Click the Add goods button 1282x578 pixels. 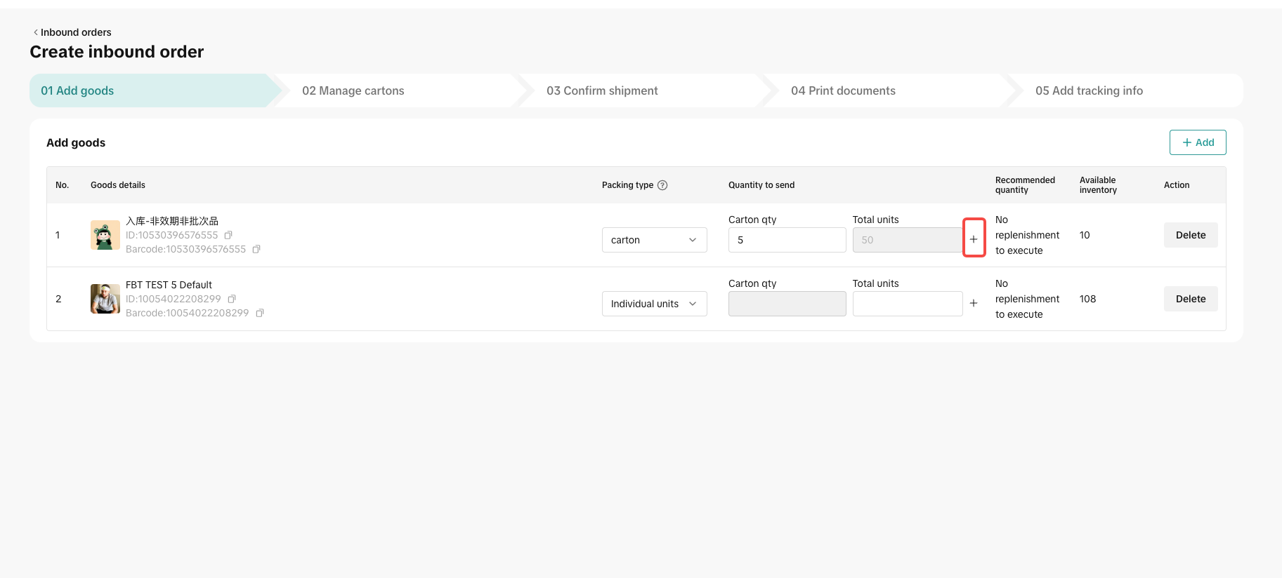coord(1198,142)
